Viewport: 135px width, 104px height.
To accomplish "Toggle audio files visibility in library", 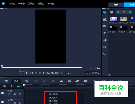I will [130, 12].
